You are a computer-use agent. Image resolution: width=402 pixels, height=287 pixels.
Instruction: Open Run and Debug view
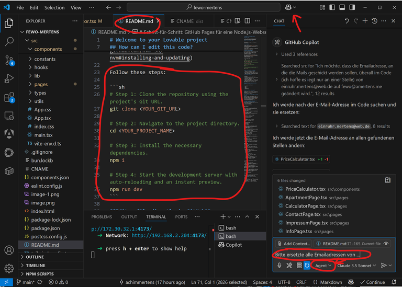click(x=9, y=78)
